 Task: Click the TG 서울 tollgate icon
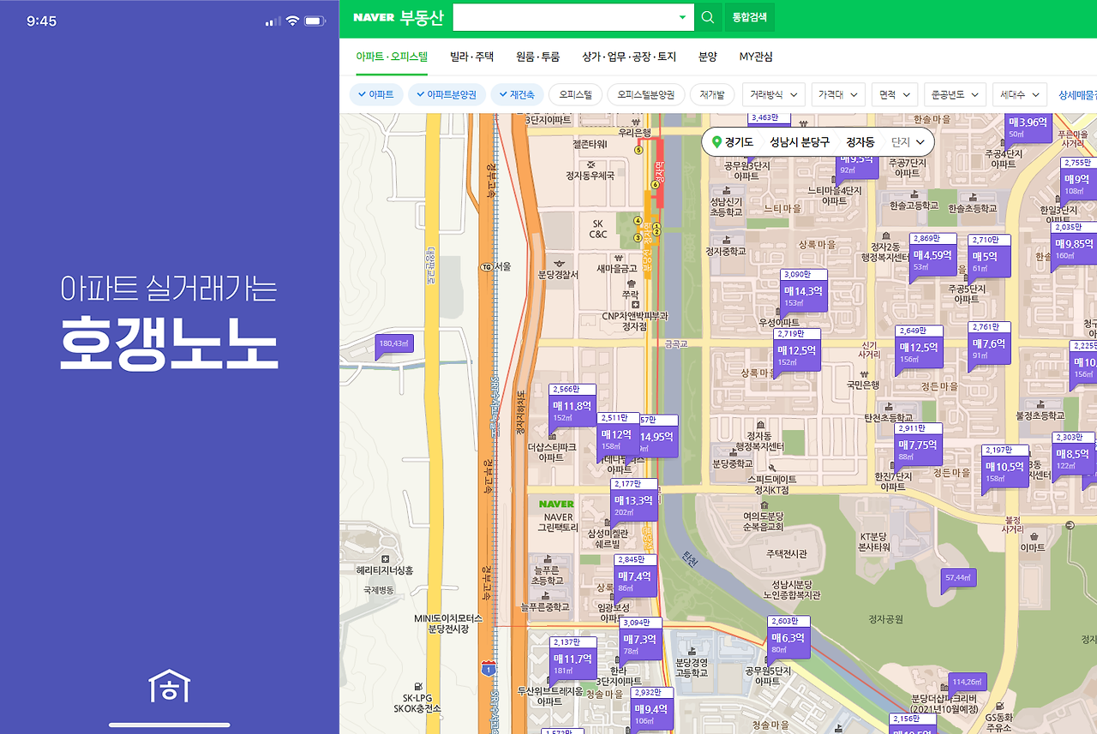point(486,266)
